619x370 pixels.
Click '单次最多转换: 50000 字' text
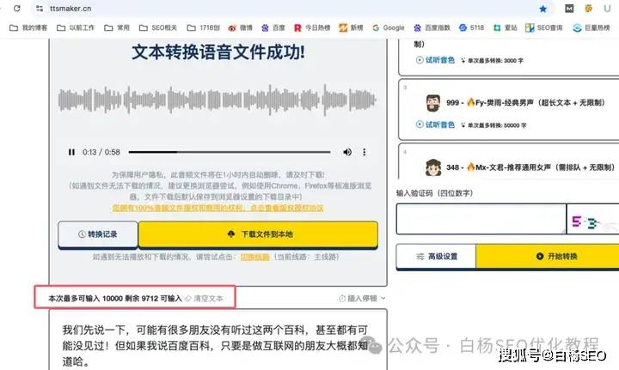[497, 125]
